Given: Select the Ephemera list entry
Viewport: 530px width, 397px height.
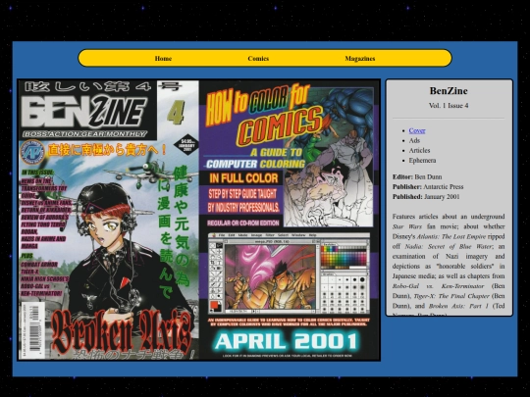Looking at the screenshot, I should [422, 161].
